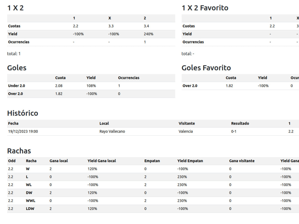Click the Yield Gana local column header
The image size is (299, 224).
click(x=102, y=161)
